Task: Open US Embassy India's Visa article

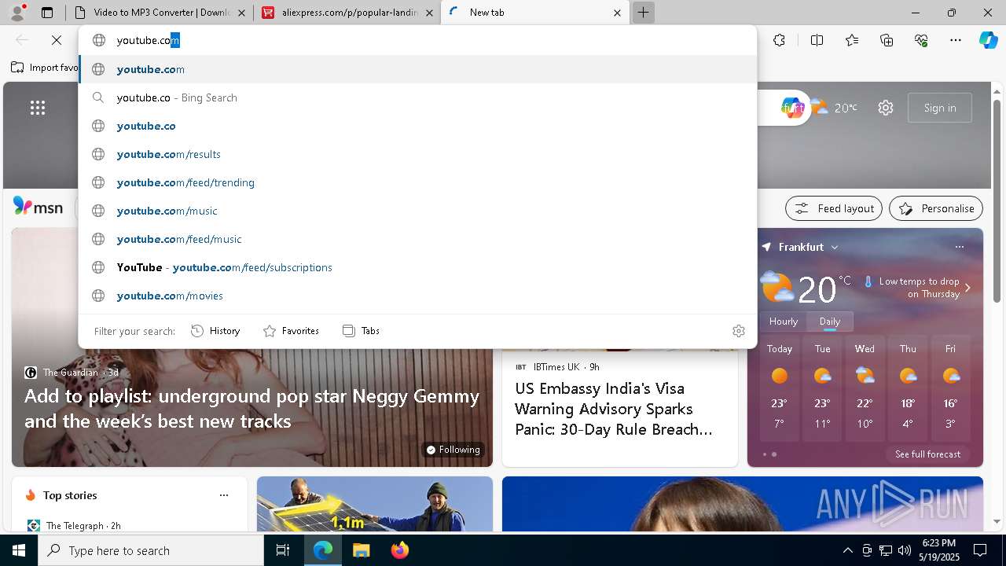Action: [614, 409]
